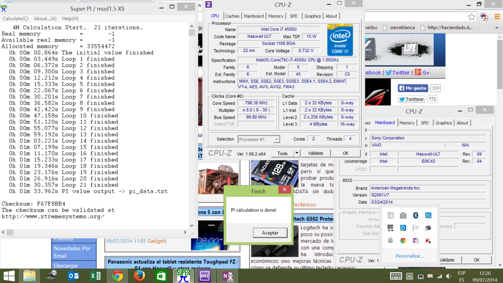Click the Bluetooth icon in the tray popup

[416, 215]
